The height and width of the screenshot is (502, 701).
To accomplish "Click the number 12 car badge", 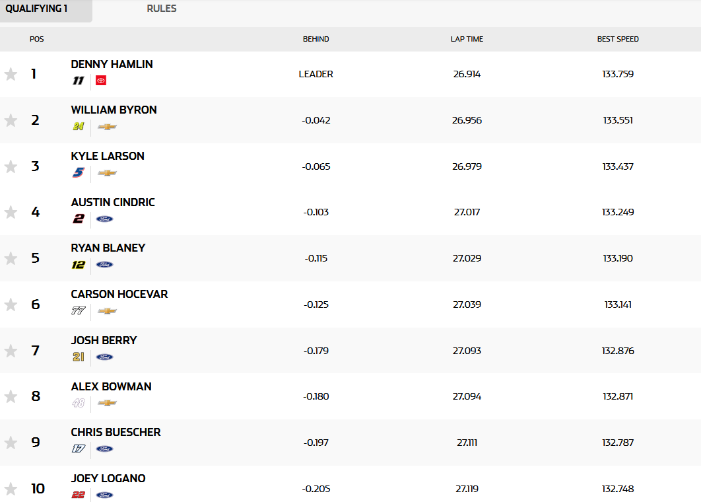I will (79, 265).
